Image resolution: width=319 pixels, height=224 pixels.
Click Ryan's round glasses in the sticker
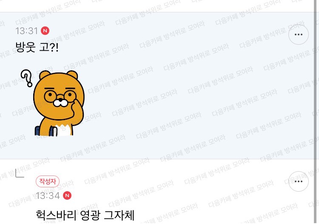tap(60, 96)
